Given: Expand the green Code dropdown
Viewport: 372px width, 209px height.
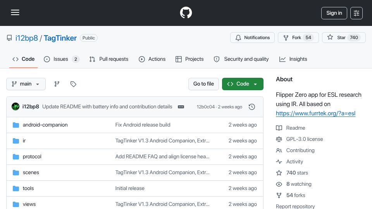Looking at the screenshot, I should 243,84.
